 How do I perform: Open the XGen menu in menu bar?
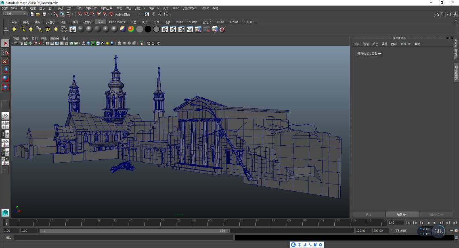[176, 8]
